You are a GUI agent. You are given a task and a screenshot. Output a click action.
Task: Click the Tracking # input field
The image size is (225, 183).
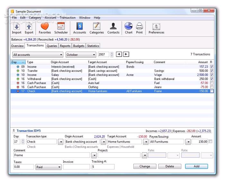tap(103, 167)
